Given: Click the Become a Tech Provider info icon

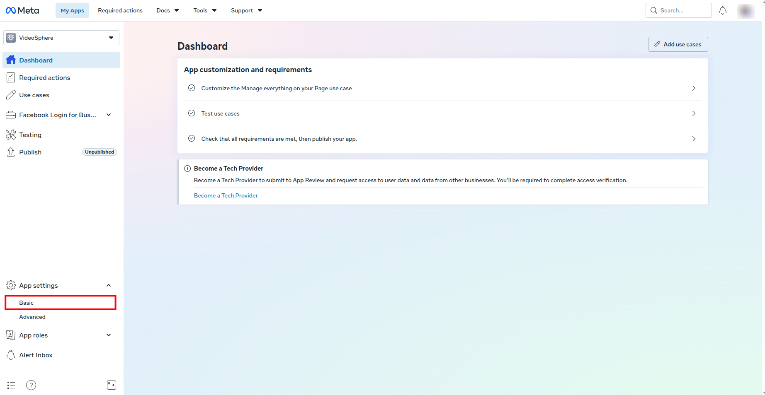Looking at the screenshot, I should coord(187,169).
